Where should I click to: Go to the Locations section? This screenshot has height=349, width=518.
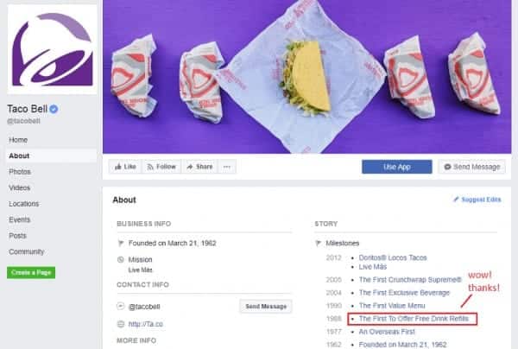tap(24, 204)
